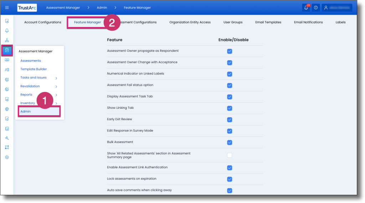Switch to Account Configurations tab

coord(43,22)
